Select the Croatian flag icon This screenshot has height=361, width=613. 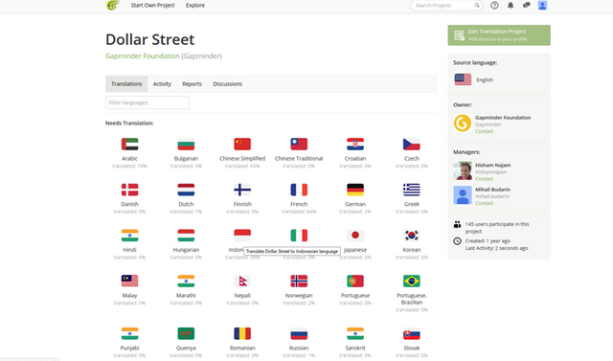pyautogui.click(x=355, y=145)
